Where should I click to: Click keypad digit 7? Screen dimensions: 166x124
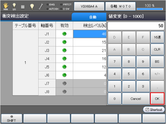click(115, 61)
